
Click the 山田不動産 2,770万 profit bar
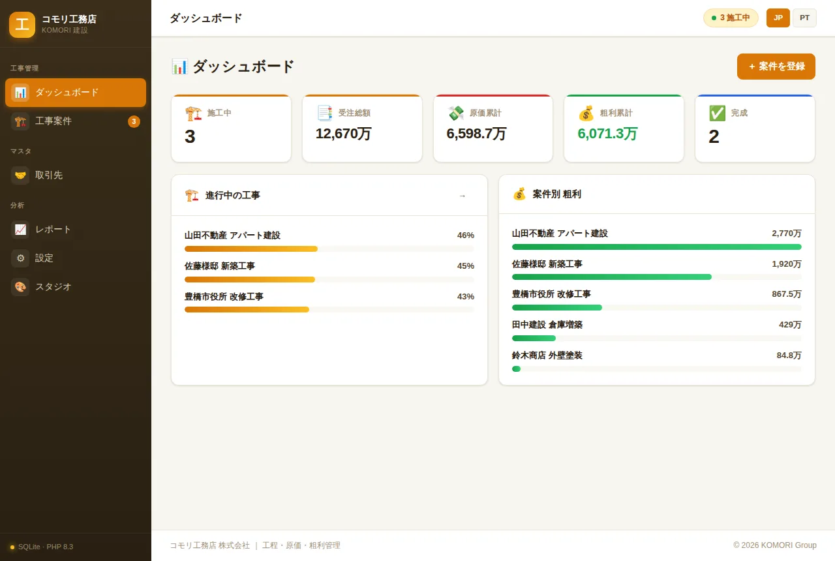pos(657,247)
